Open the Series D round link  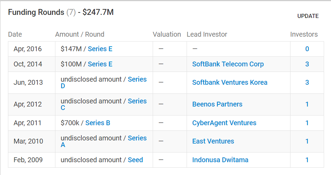[x=137, y=80]
